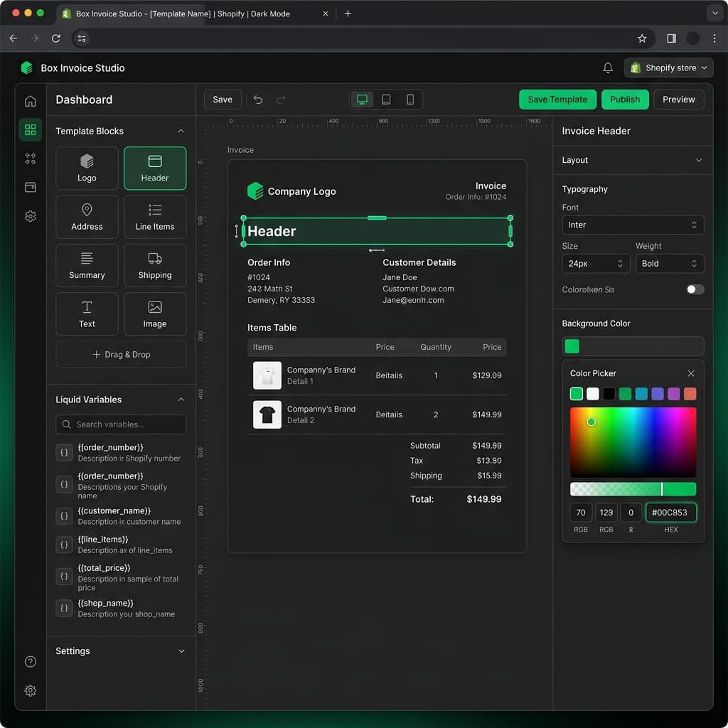Pick the green preset swatch
The image size is (728, 728).
coord(576,394)
